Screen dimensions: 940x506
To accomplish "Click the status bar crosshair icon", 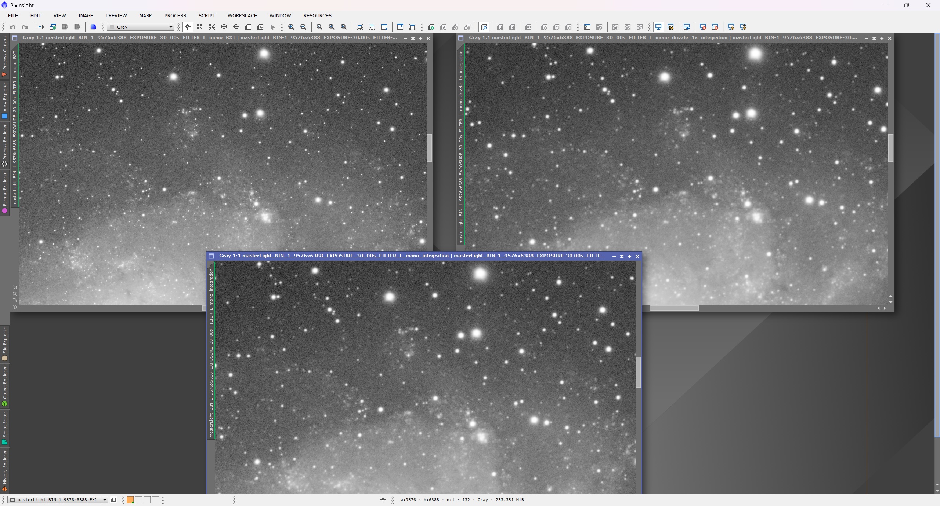I will coord(383,500).
